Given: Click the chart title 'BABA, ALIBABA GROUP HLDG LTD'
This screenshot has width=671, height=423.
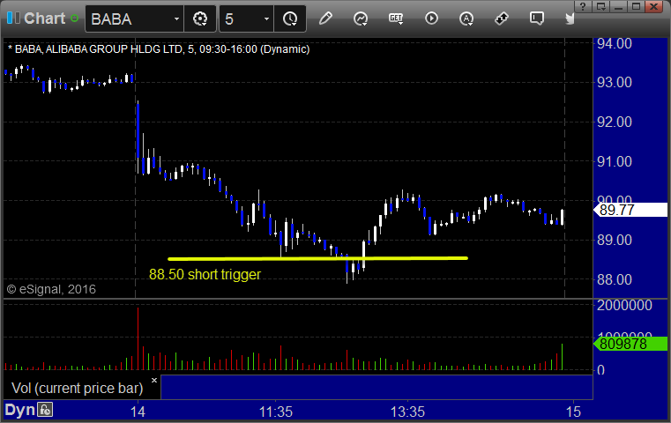Looking at the screenshot, I should [x=99, y=49].
